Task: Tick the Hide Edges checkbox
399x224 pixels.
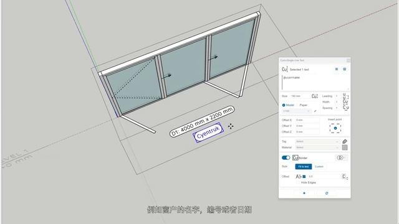Action: [x=298, y=182]
